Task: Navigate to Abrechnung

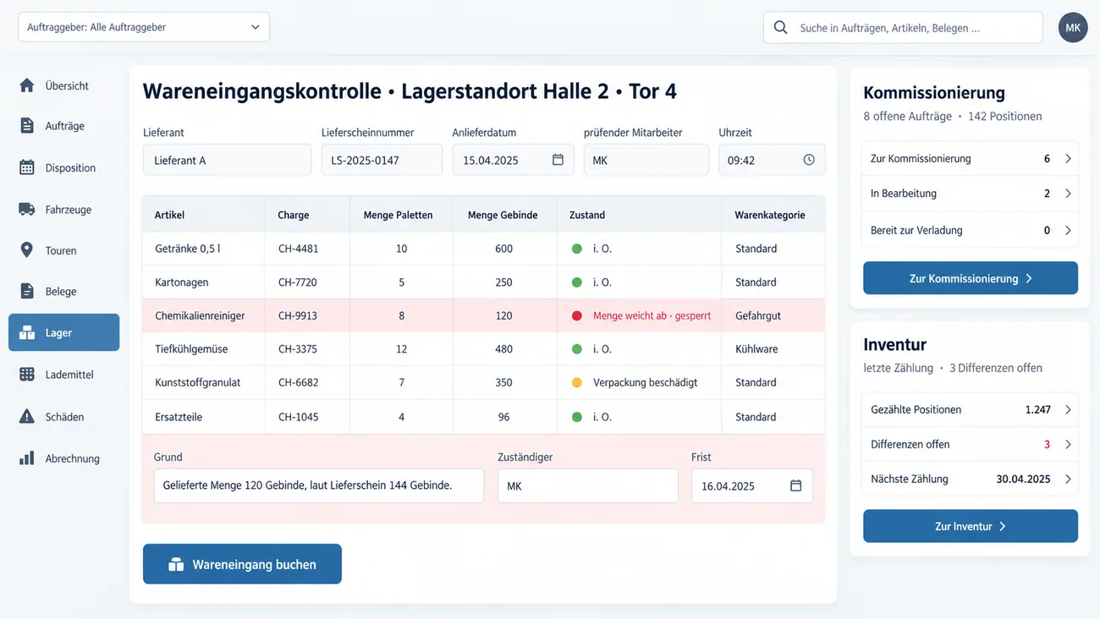Action: tap(63, 458)
